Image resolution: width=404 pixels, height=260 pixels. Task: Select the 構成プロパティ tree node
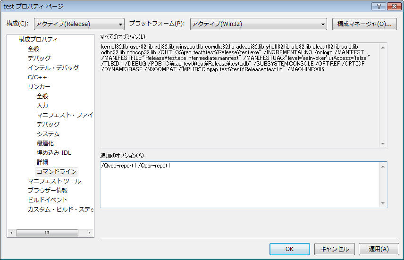[38, 40]
